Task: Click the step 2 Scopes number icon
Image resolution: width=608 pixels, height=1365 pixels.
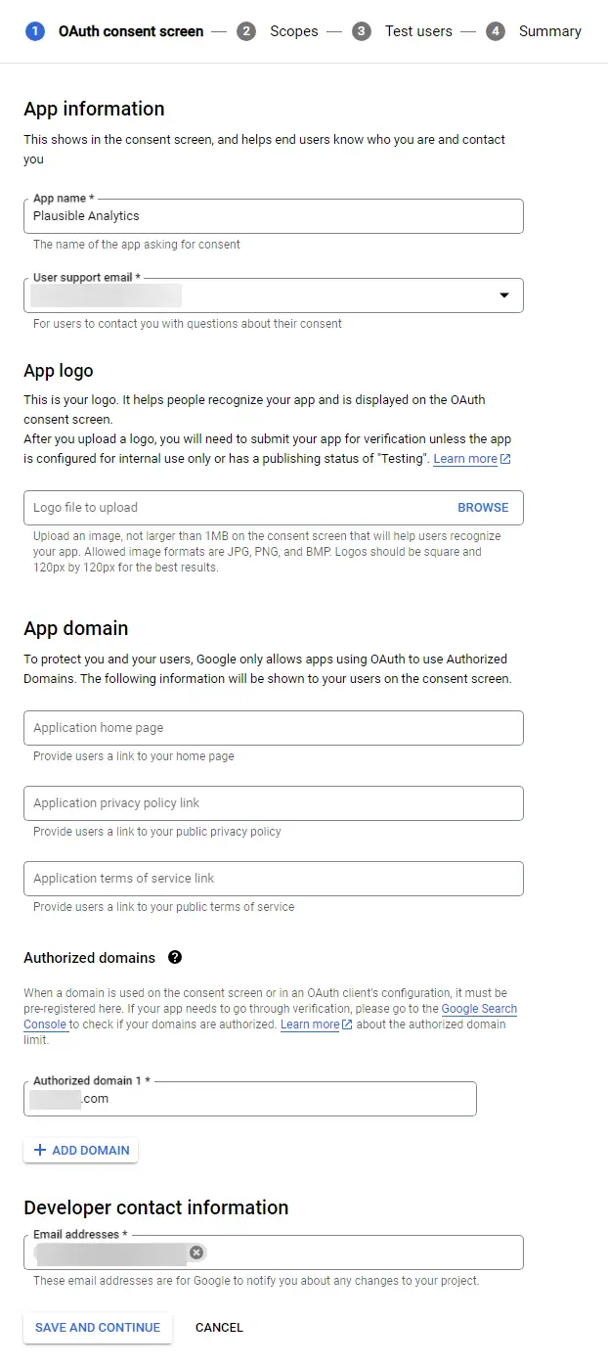Action: (x=246, y=31)
